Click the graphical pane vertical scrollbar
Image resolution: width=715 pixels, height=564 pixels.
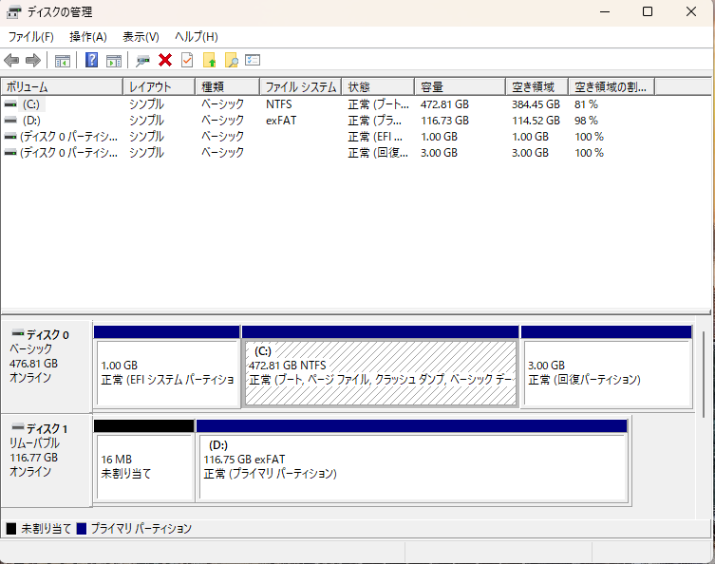[x=704, y=374]
